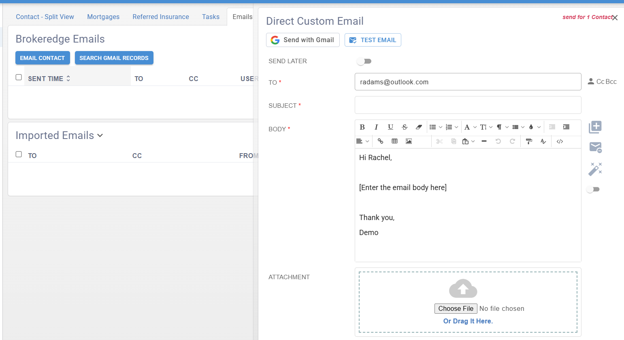
Task: Click the add template plus icon
Action: (x=595, y=127)
